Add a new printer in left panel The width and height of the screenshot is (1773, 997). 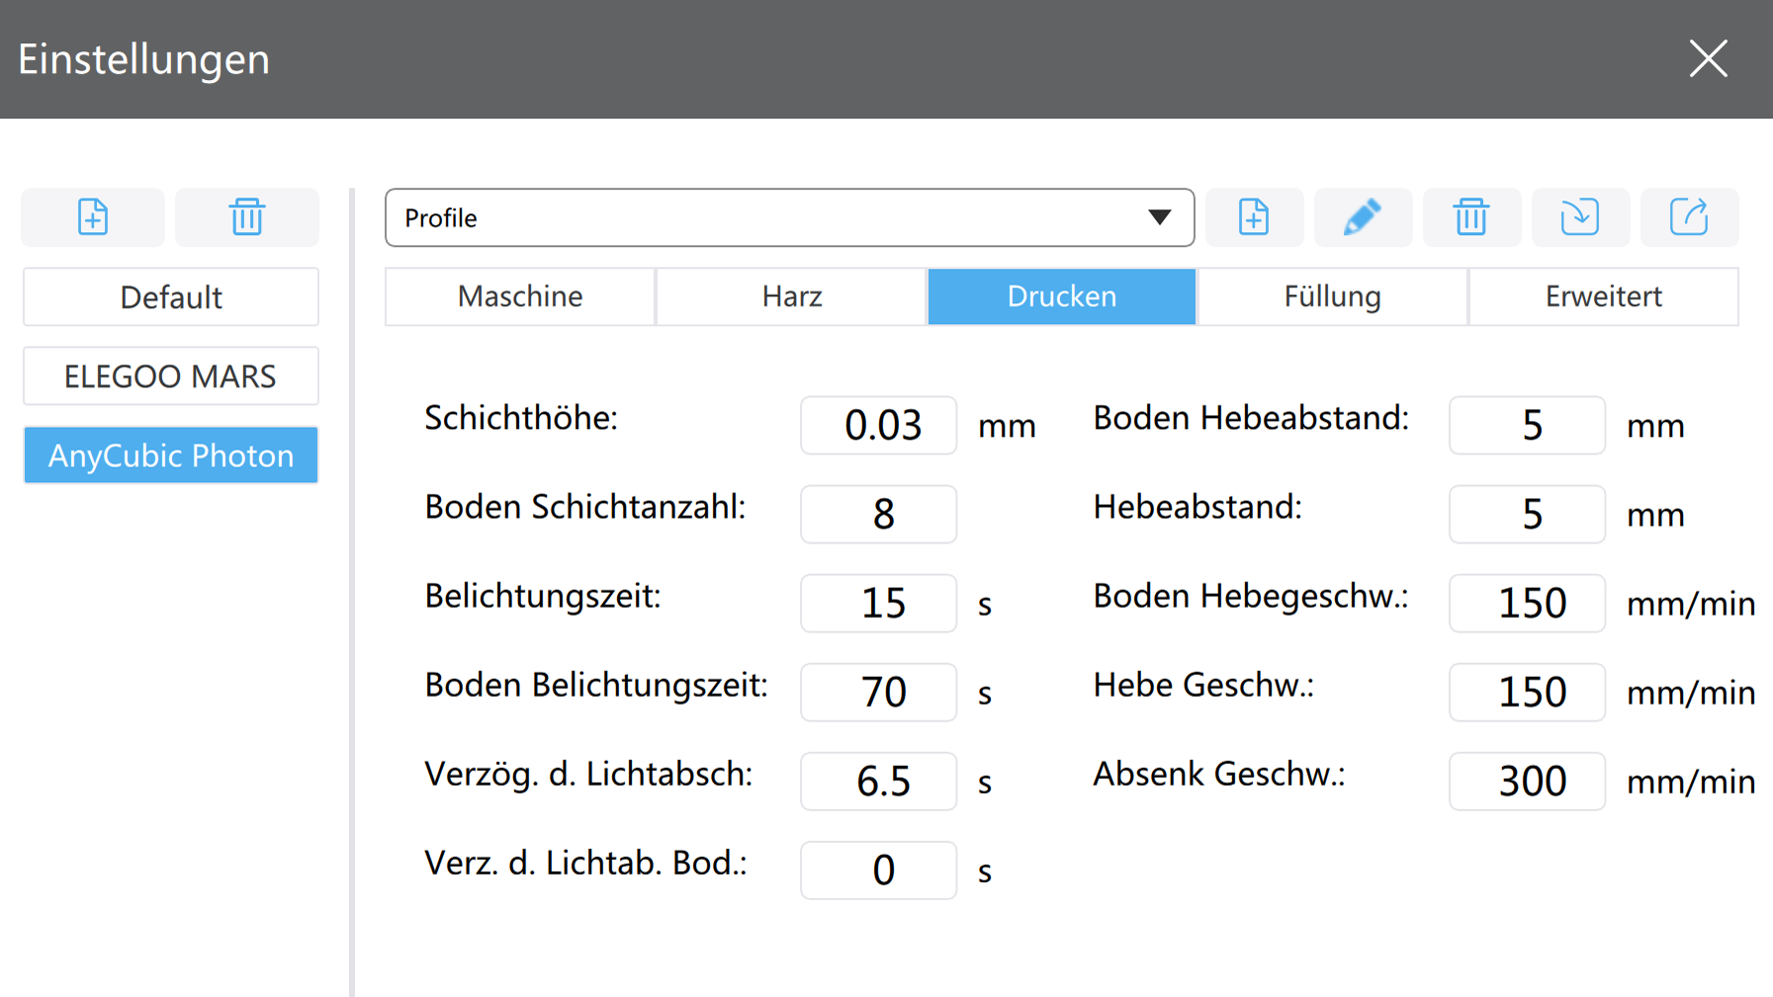click(93, 217)
